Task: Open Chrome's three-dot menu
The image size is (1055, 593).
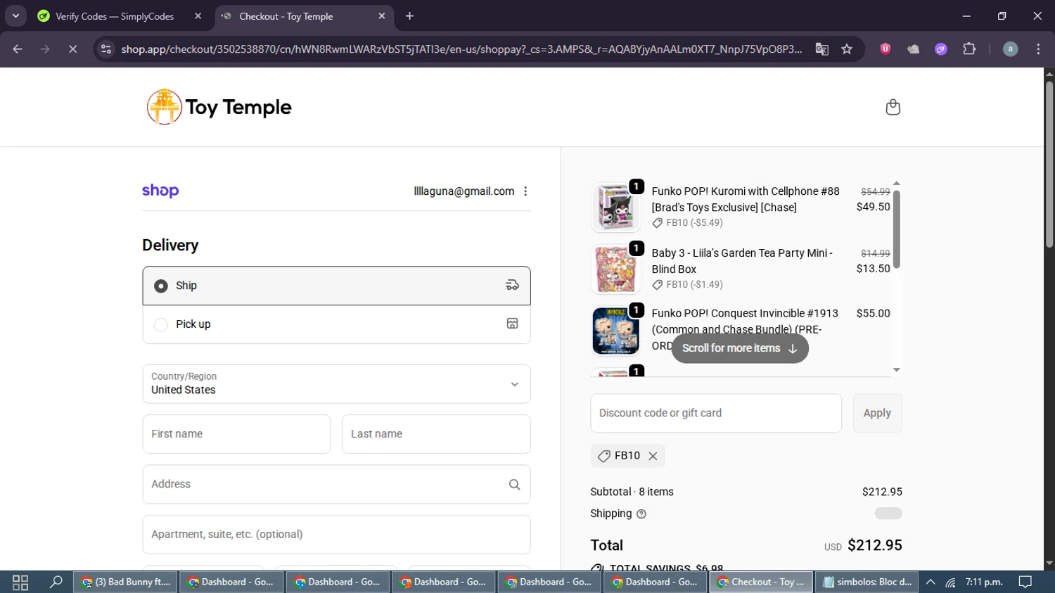Action: click(1038, 49)
